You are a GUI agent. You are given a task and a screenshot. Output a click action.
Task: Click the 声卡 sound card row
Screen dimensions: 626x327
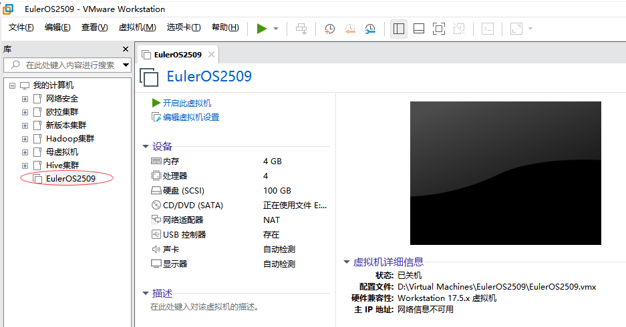[x=239, y=249]
